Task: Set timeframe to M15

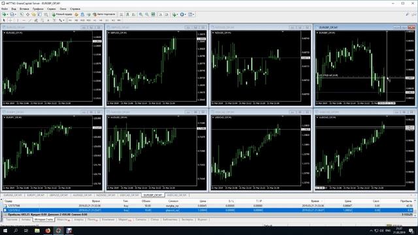Action: tap(82, 20)
